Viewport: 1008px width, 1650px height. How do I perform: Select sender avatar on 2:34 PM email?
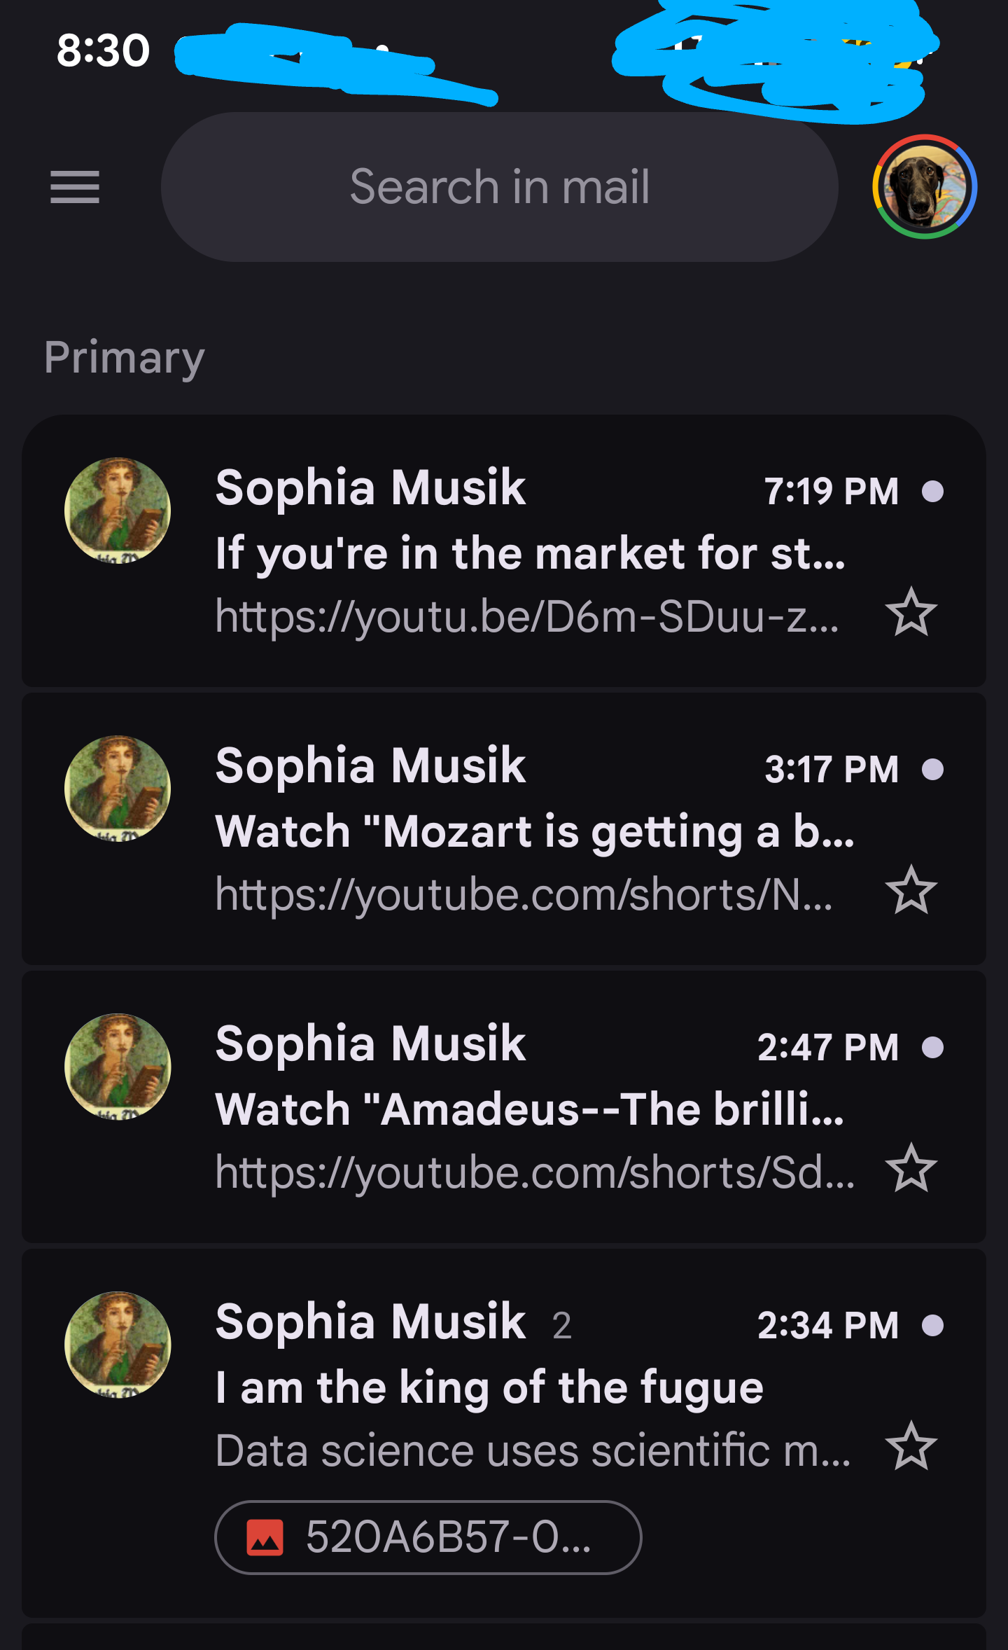(118, 1345)
